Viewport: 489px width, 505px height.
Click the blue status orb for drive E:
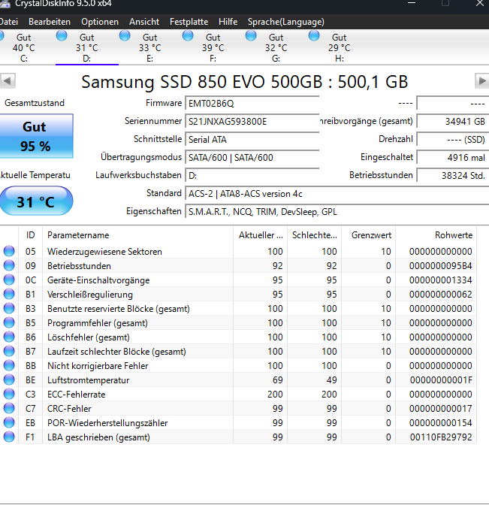click(125, 35)
